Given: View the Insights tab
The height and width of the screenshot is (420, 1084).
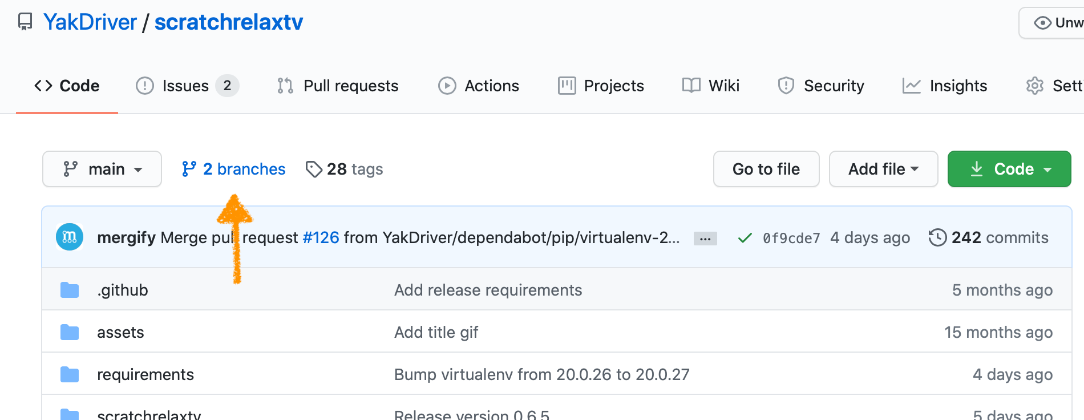Looking at the screenshot, I should coord(945,86).
